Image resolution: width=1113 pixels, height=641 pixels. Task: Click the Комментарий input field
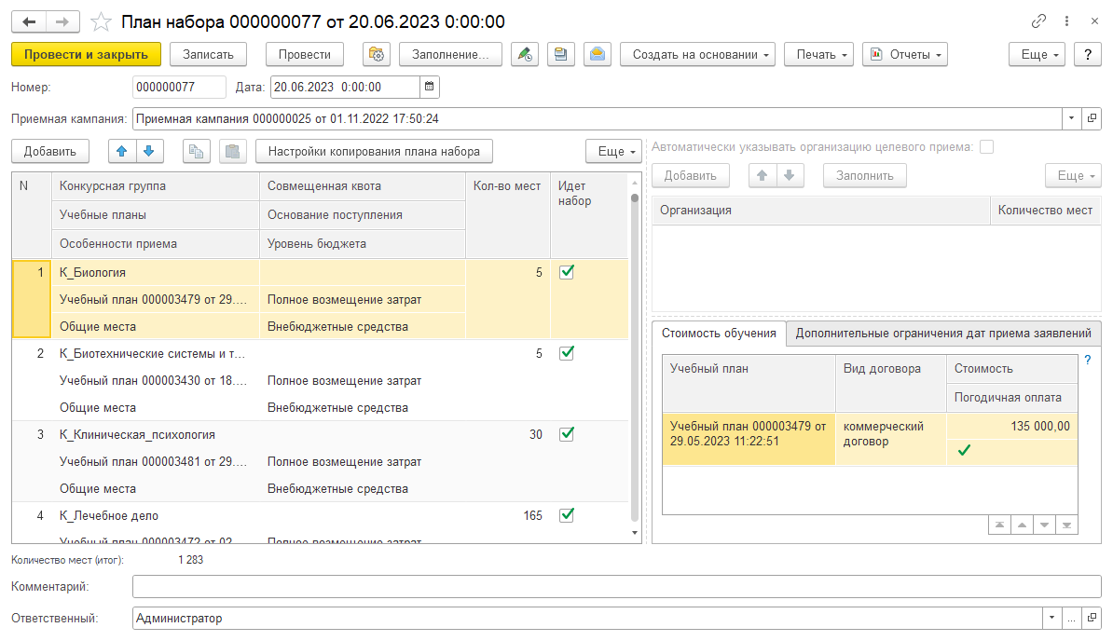[x=617, y=586]
